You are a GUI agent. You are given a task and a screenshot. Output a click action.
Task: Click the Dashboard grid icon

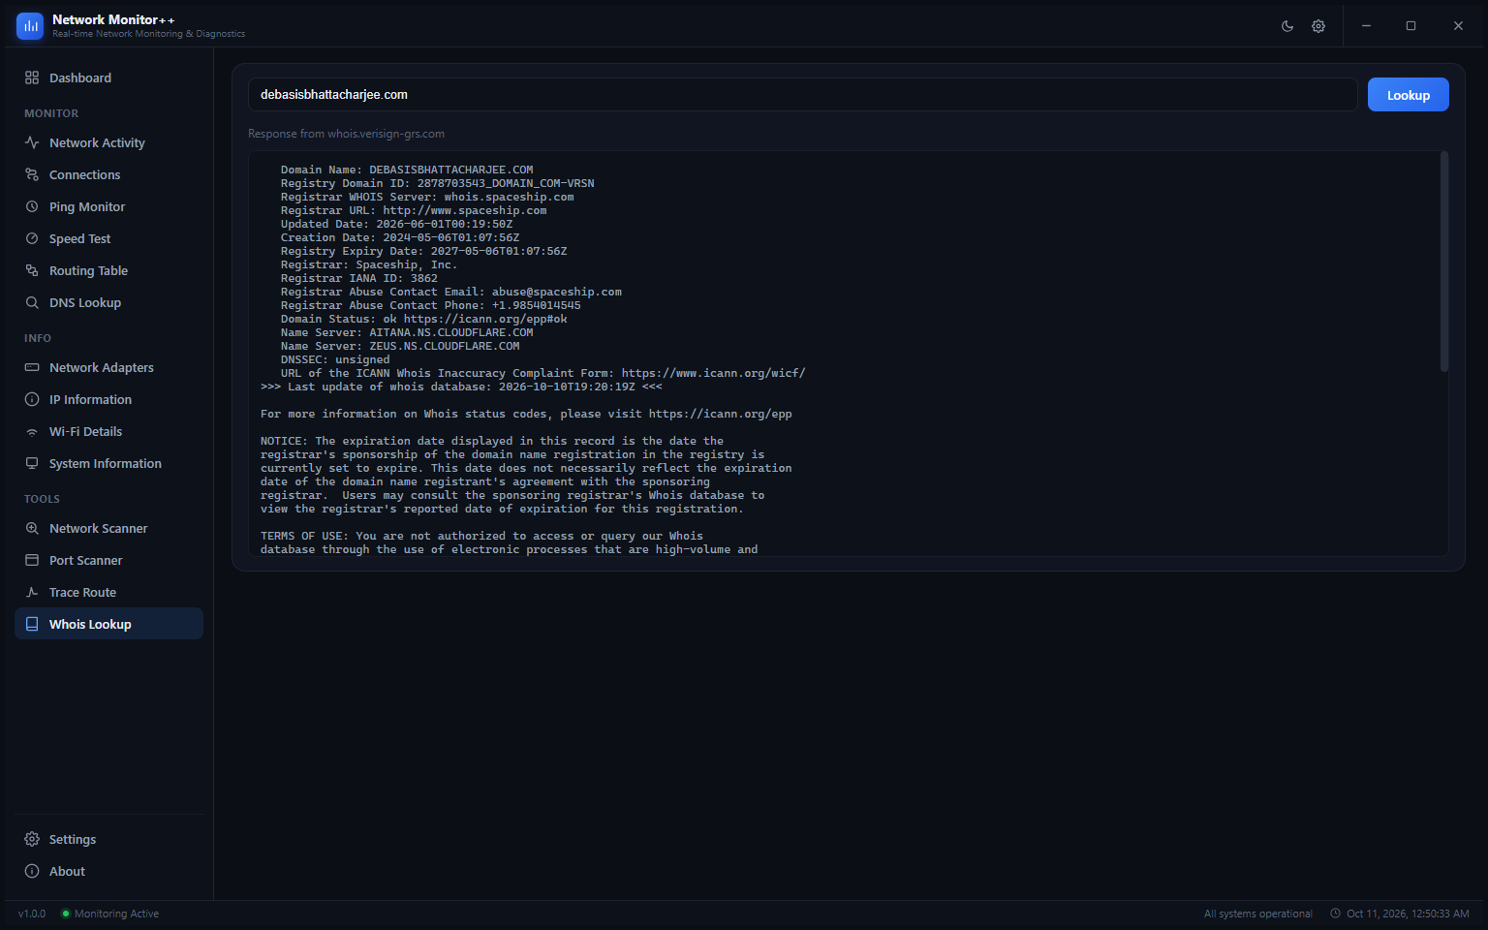[x=32, y=77]
